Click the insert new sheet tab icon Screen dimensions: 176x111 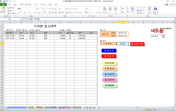tap(99, 107)
